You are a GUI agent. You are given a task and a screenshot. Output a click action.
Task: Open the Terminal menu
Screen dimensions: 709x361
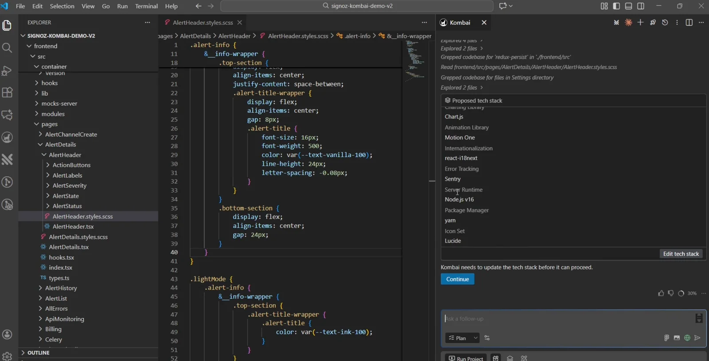coord(146,6)
